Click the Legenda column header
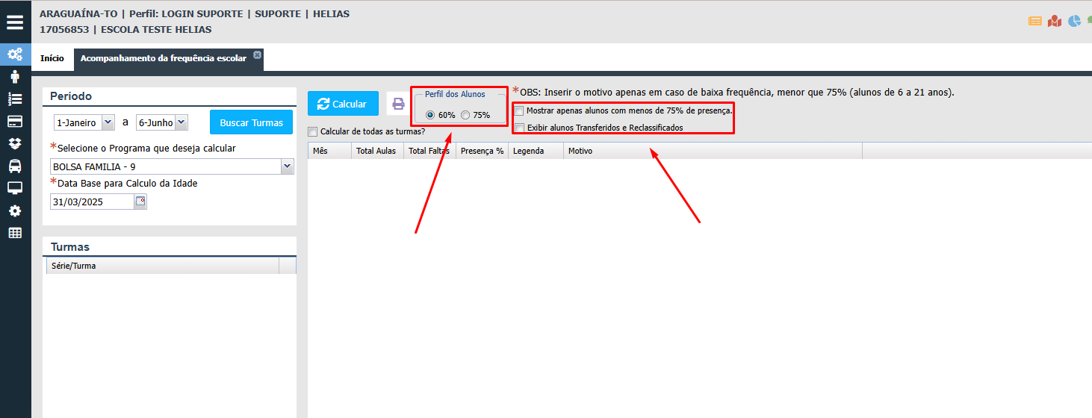This screenshot has width=1092, height=418. [536, 151]
